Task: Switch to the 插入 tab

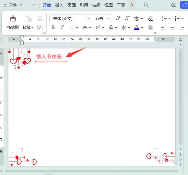Action: tap(59, 5)
